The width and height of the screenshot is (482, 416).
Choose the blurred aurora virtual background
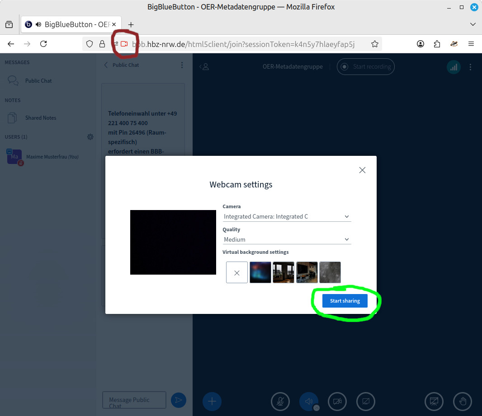point(260,272)
